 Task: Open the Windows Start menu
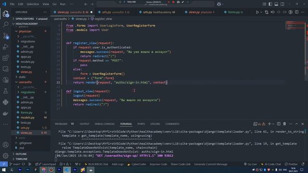(4, 170)
